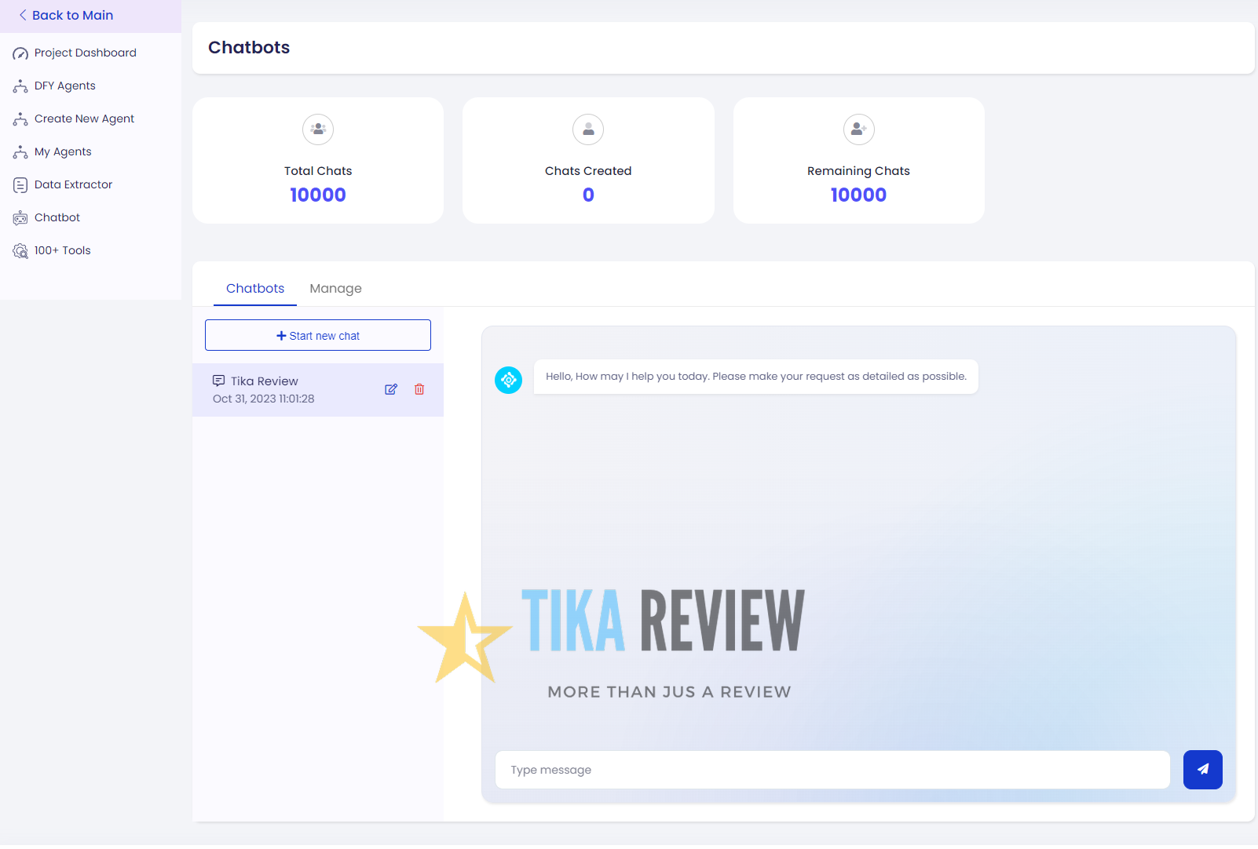Edit the Tika Review chat name
The width and height of the screenshot is (1258, 849).
(x=391, y=389)
